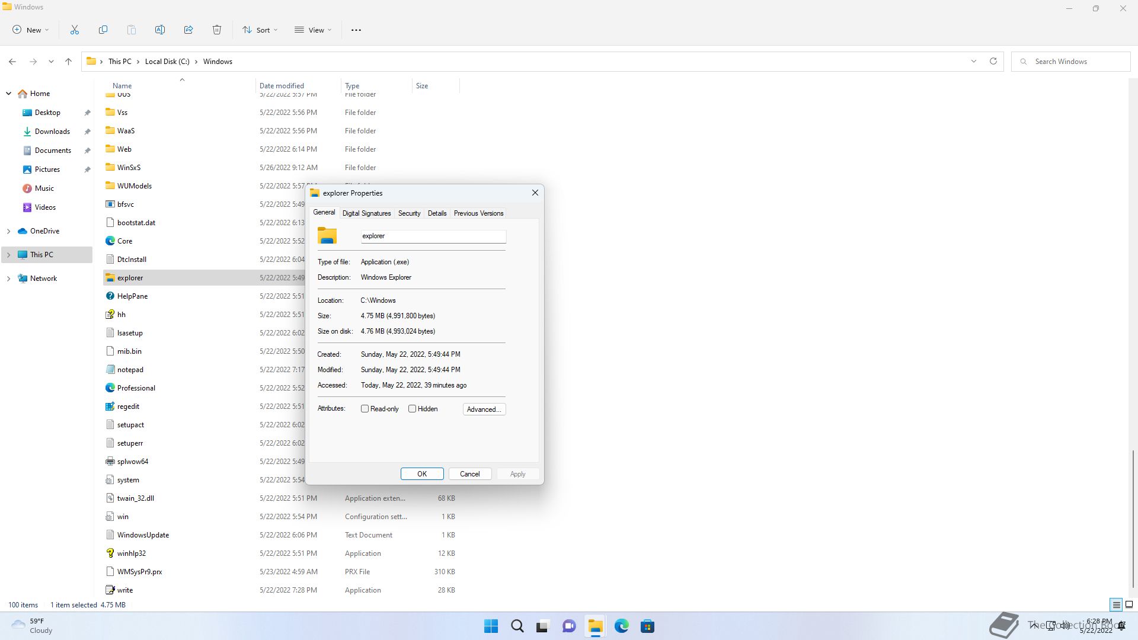Click Local Disk (C:) breadcrumb
Screen dimensions: 1138x640
pyautogui.click(x=167, y=62)
